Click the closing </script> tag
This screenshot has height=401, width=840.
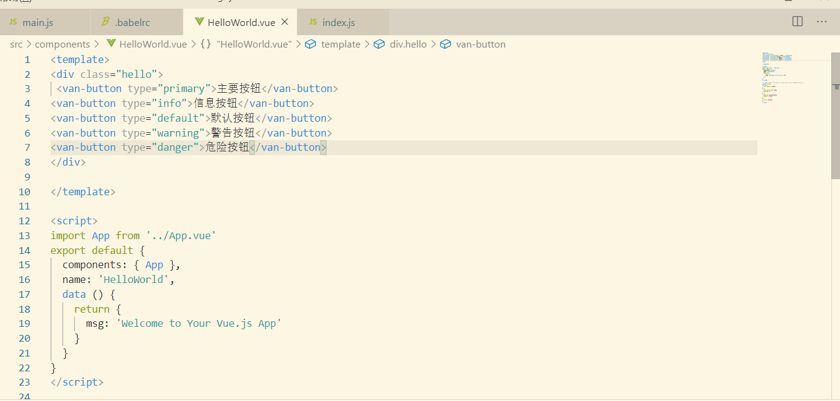[x=77, y=382]
